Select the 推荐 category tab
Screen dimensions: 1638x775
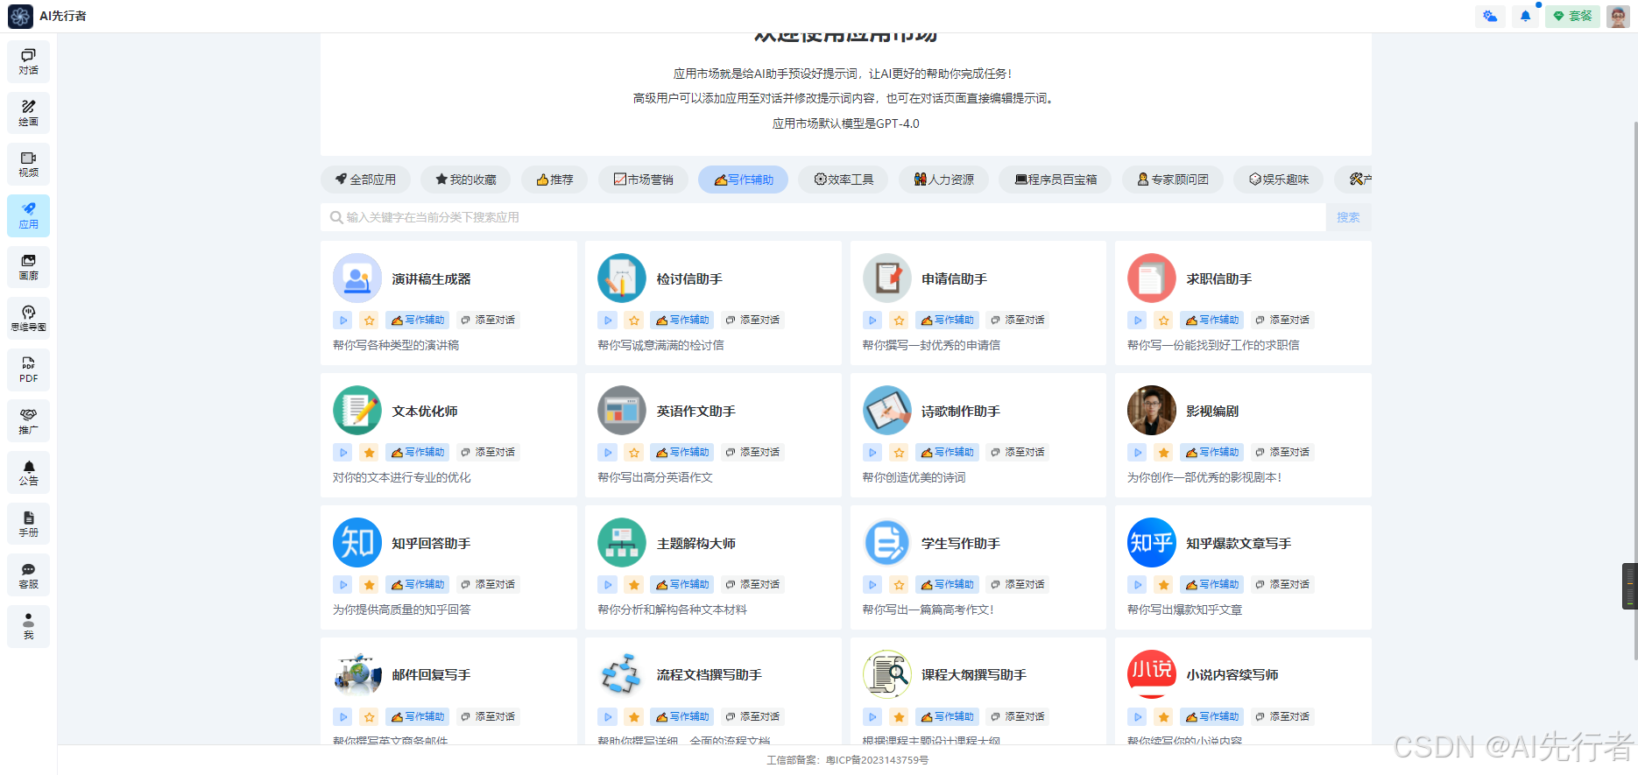(554, 180)
